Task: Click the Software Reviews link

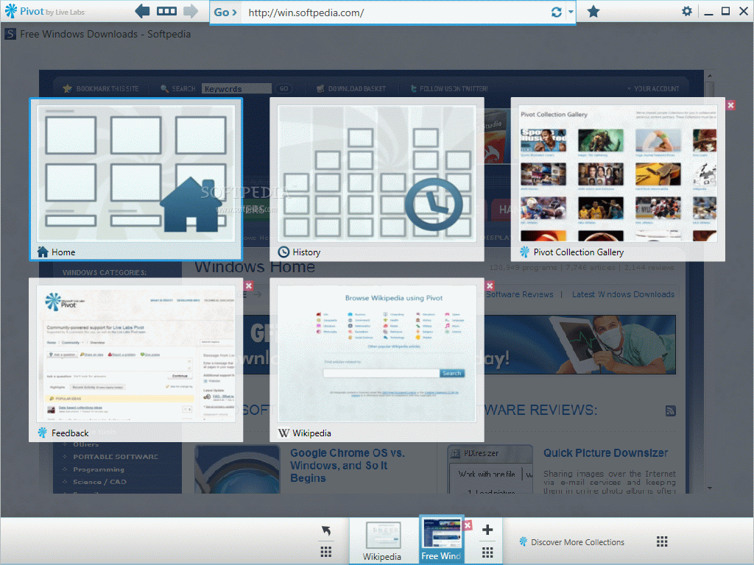Action: click(x=519, y=294)
